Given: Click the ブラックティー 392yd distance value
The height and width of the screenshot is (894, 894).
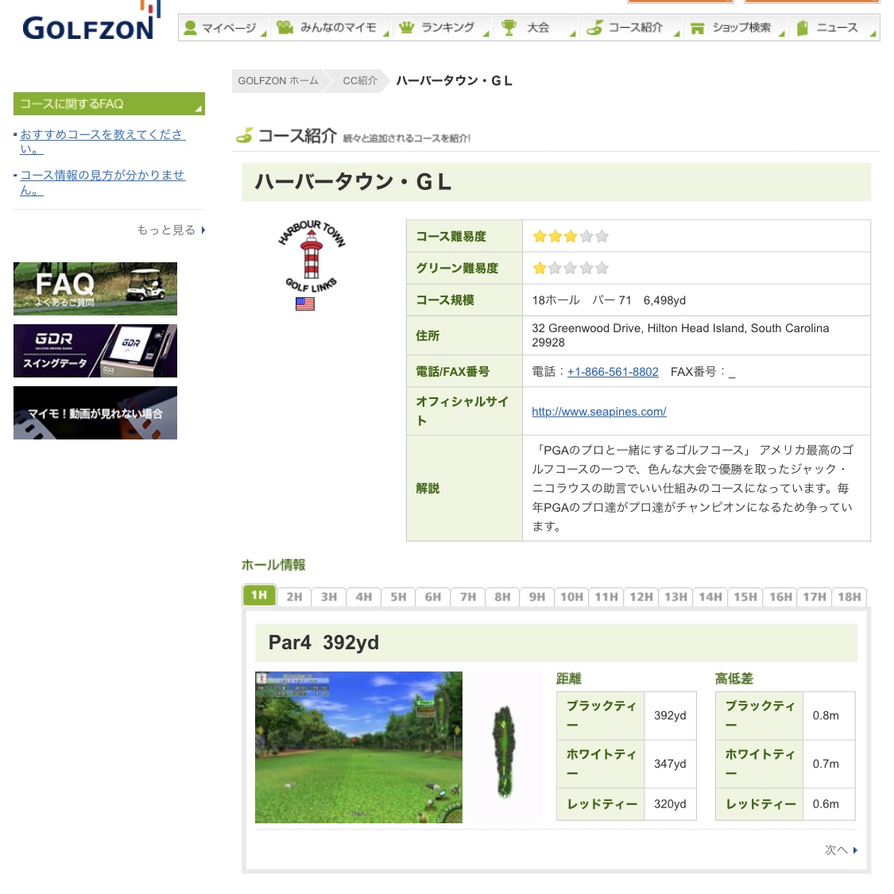Looking at the screenshot, I should (x=670, y=715).
